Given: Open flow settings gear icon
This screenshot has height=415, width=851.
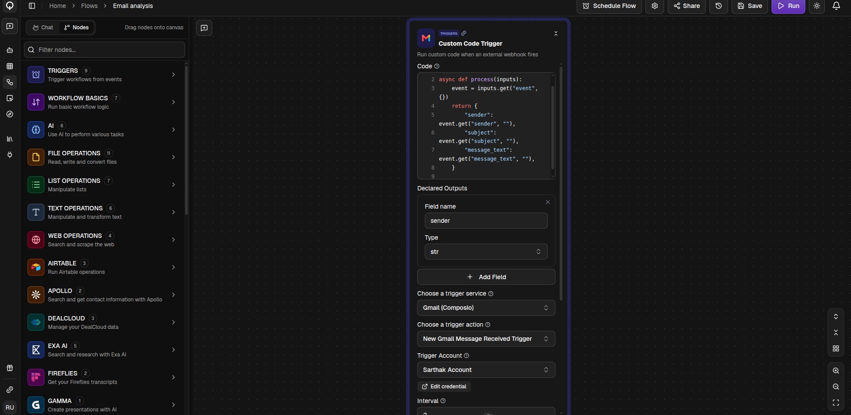Looking at the screenshot, I should (654, 6).
